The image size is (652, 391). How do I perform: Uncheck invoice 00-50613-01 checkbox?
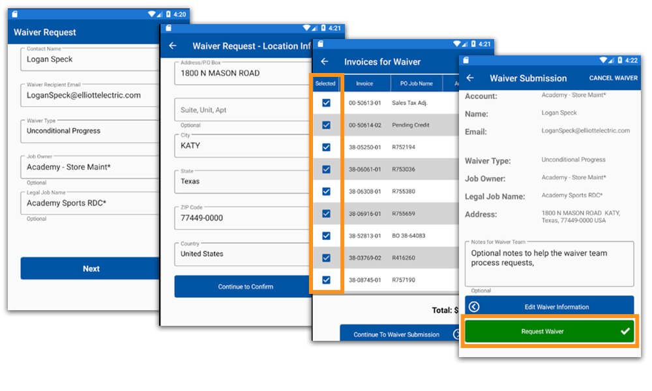326,103
